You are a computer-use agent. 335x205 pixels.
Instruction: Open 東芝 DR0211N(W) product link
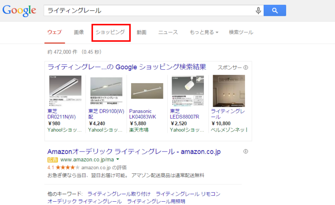tap(62, 114)
